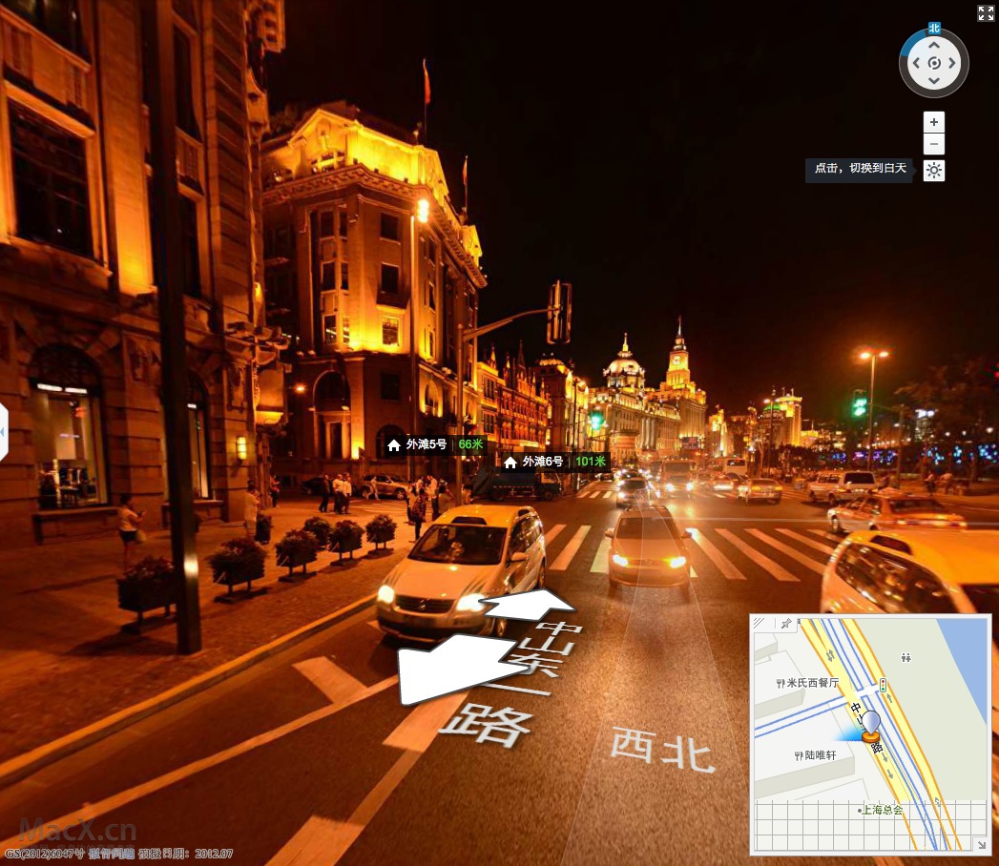Enter fullscreen street view mode
999x866 pixels.
point(986,12)
